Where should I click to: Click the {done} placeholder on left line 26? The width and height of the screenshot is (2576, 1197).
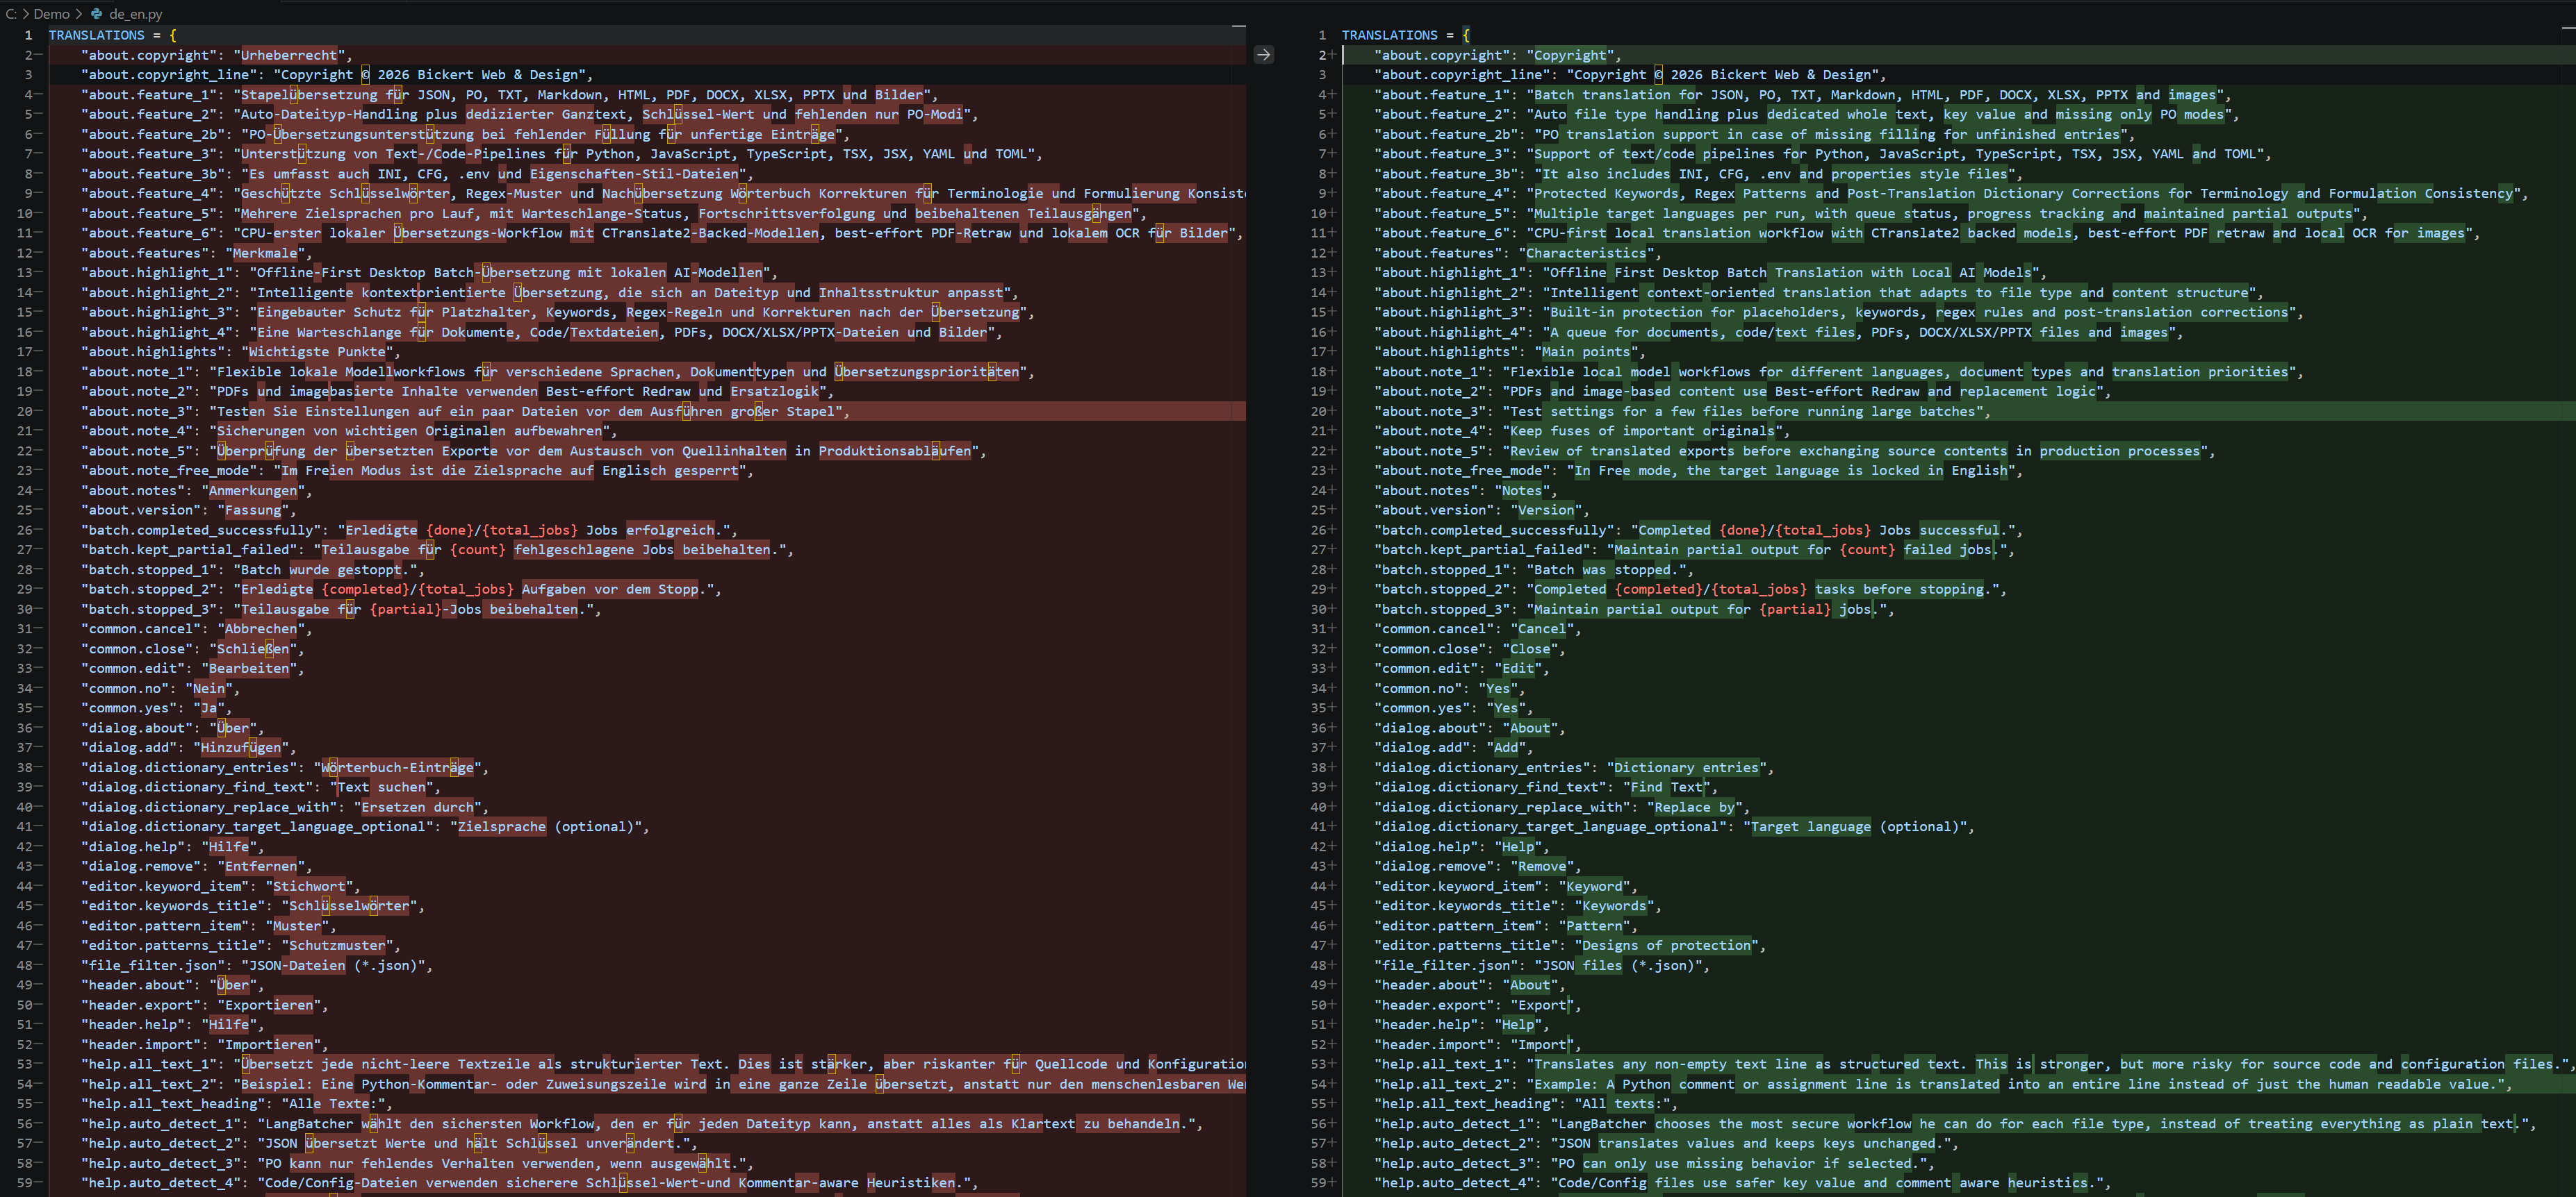tap(449, 530)
